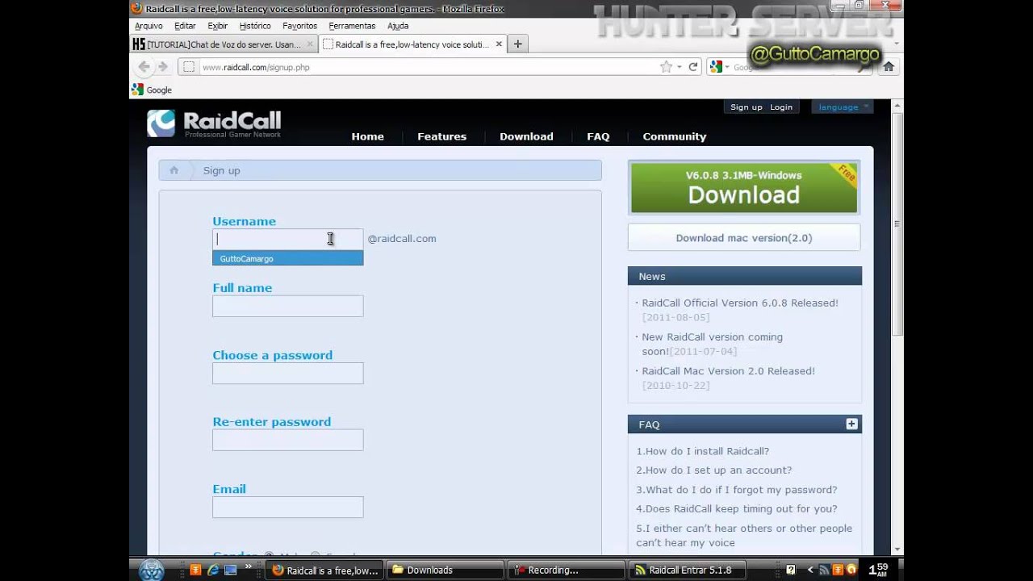This screenshot has width=1033, height=581.
Task: Open the Windows Start orb
Action: pos(150,570)
